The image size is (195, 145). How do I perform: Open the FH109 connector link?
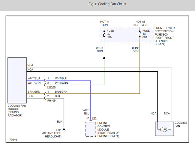[51, 101]
